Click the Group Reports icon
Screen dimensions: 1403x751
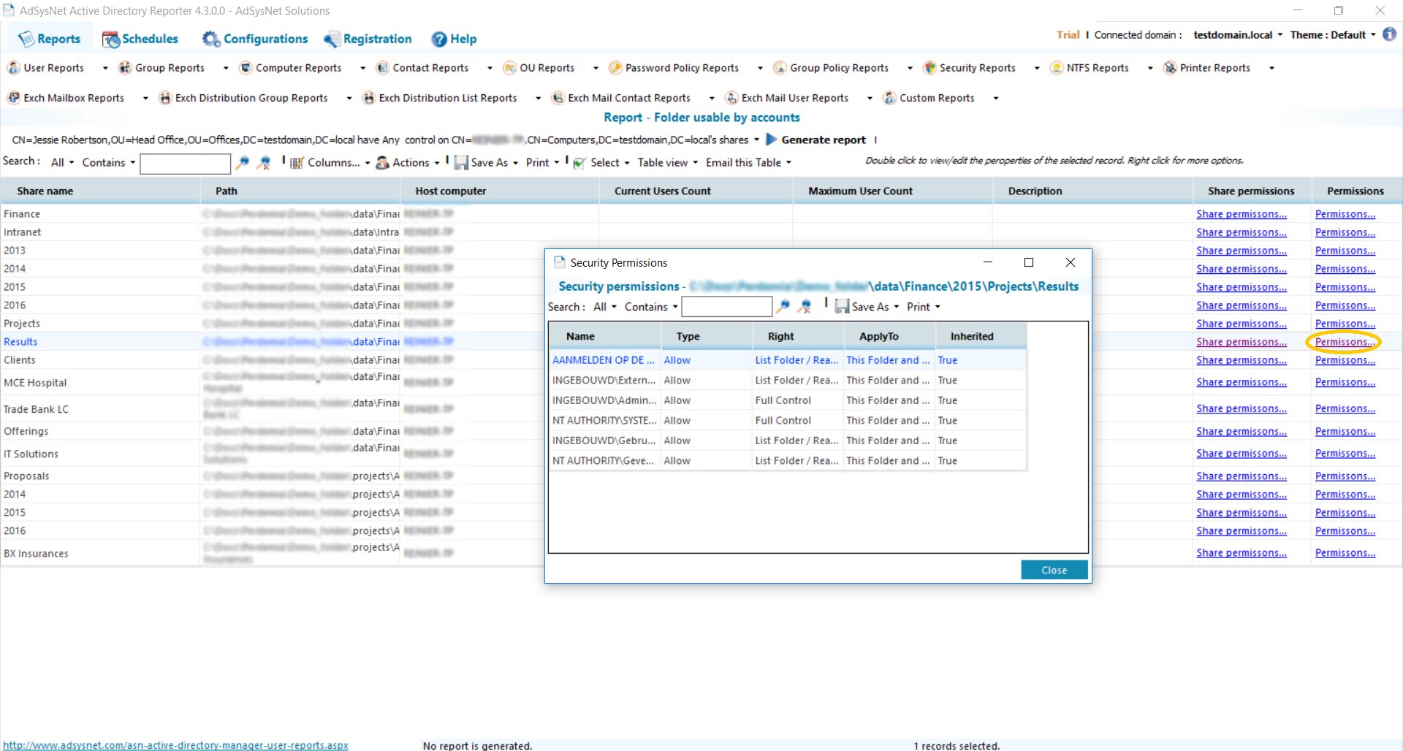(x=125, y=68)
